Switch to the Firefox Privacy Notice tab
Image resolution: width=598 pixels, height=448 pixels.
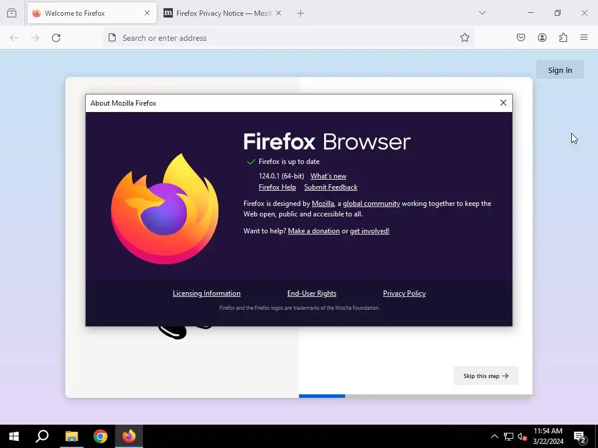(x=224, y=13)
